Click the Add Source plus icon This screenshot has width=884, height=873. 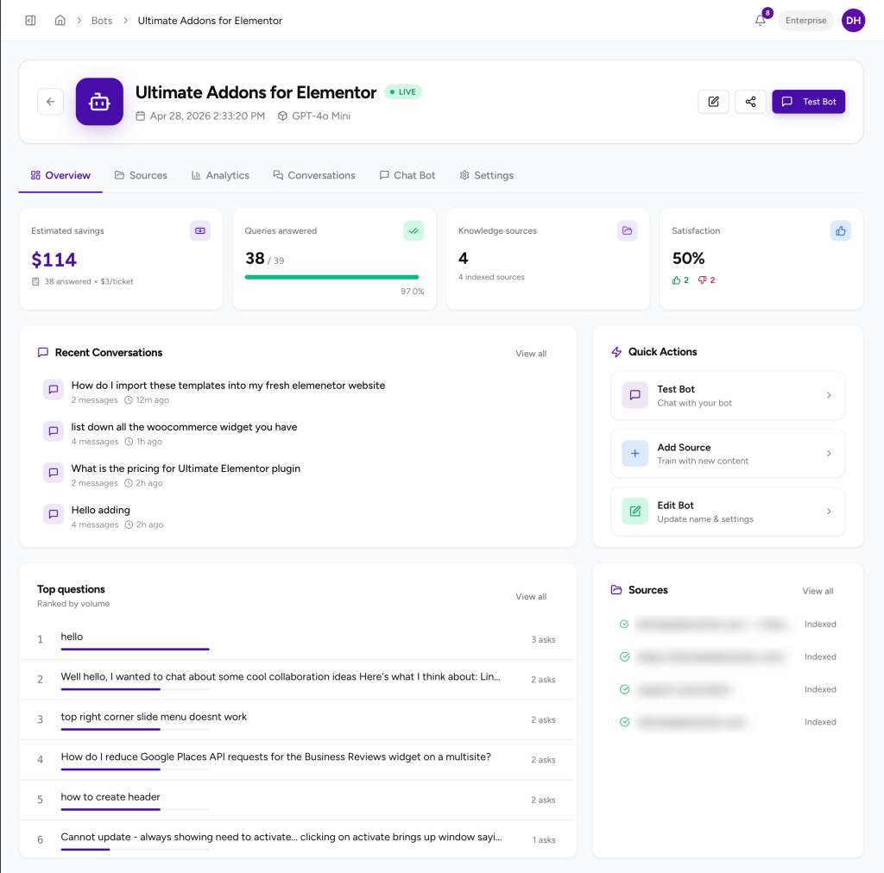pyautogui.click(x=635, y=454)
